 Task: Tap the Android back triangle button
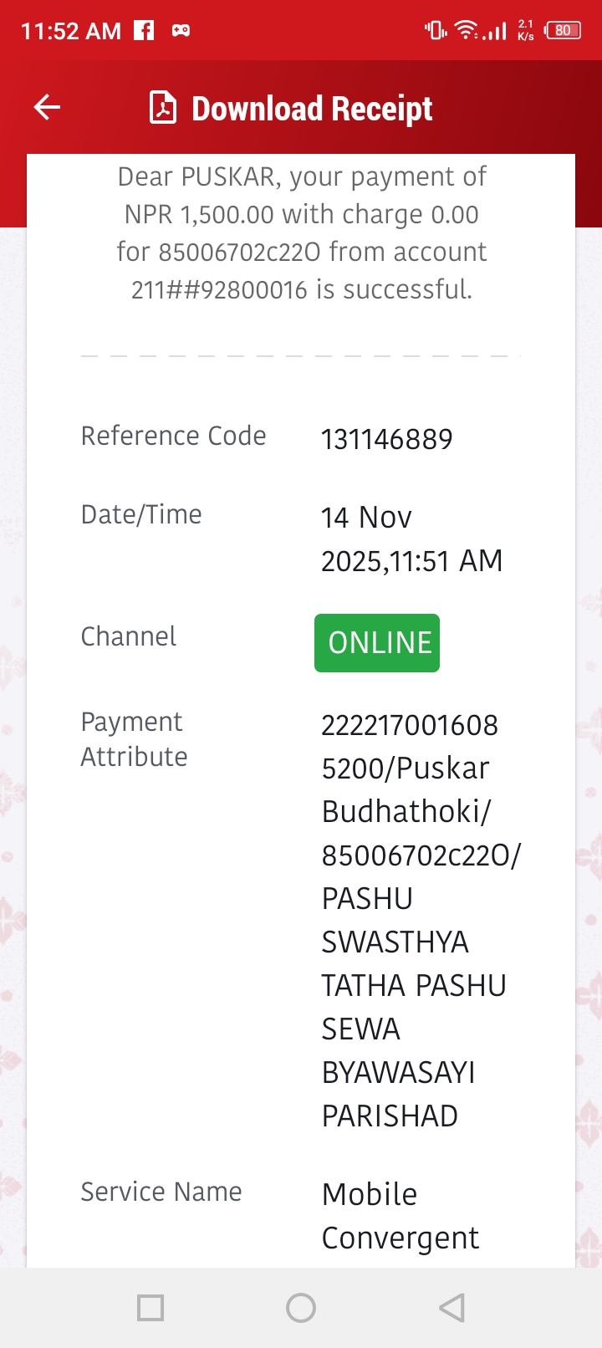(451, 1308)
